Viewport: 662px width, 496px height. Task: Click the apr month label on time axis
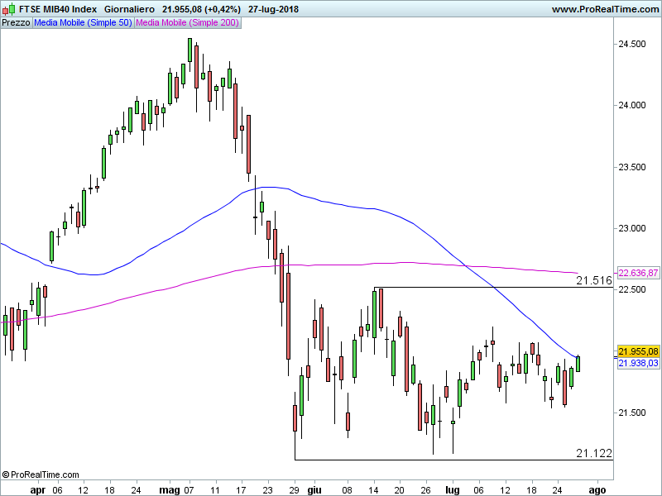point(38,489)
